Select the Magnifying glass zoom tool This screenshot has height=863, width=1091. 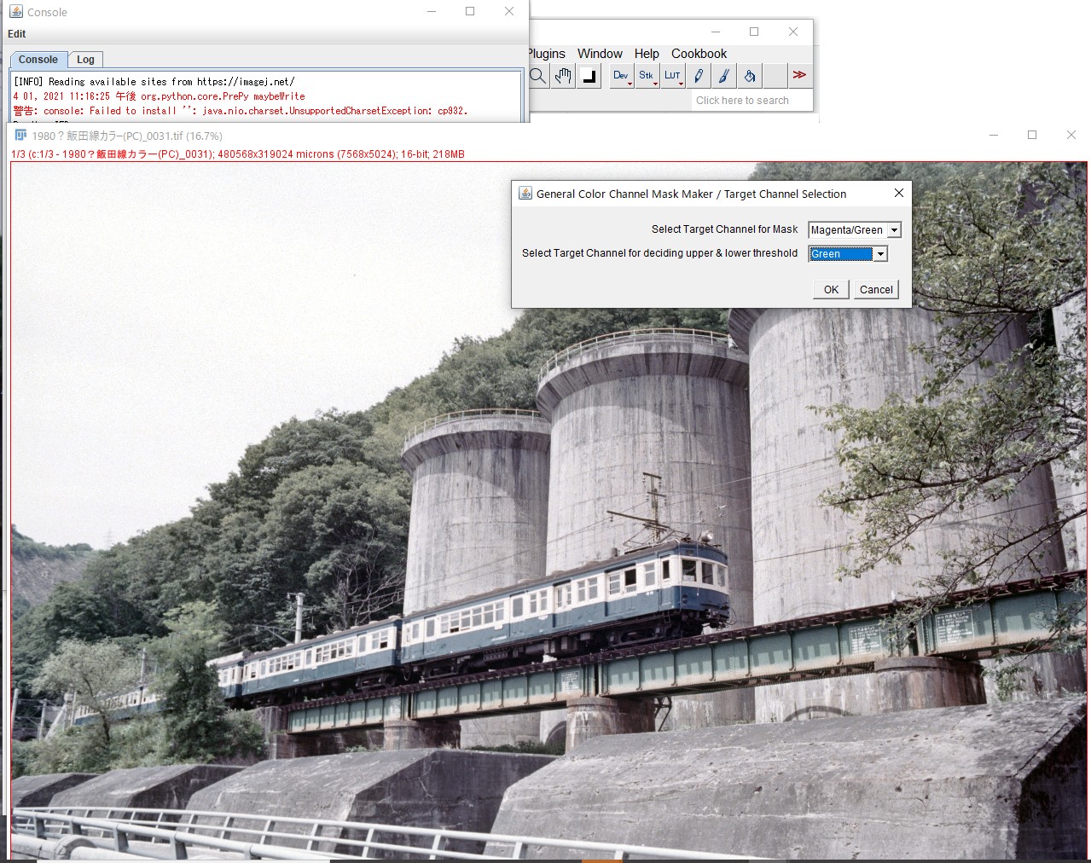[x=538, y=76]
